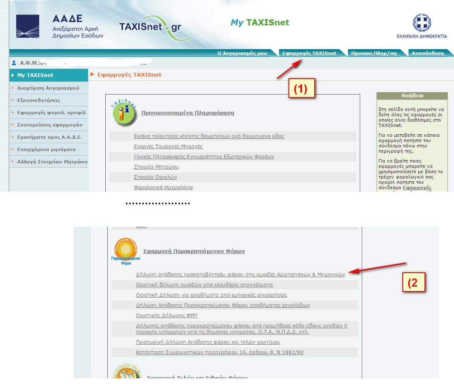Open the Εφαρμογή Παρακρατούμενων Φόρων heading link
The width and height of the screenshot is (454, 384).
[194, 251]
